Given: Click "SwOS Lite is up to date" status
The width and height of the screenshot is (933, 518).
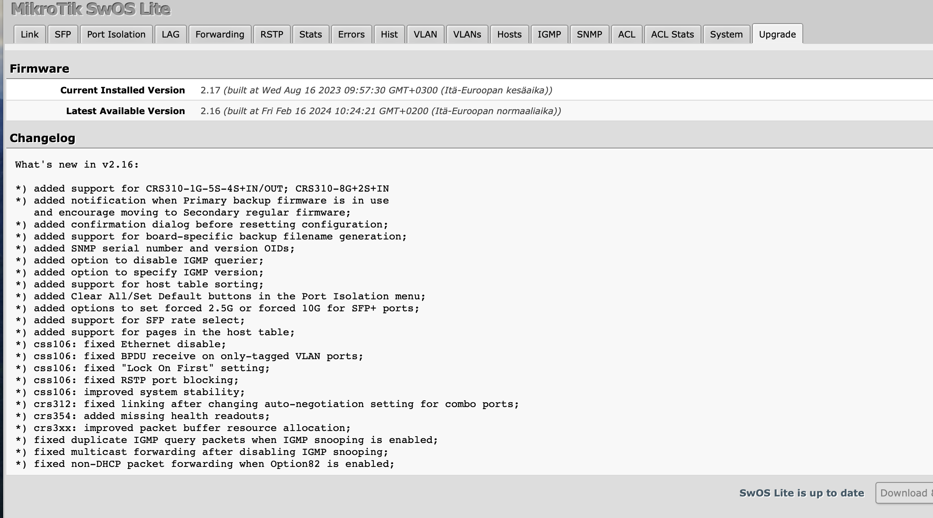Looking at the screenshot, I should point(802,493).
